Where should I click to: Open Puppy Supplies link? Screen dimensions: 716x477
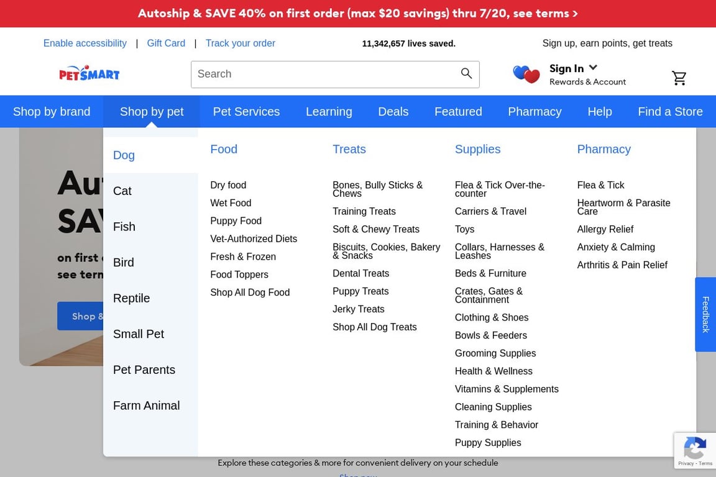point(488,443)
